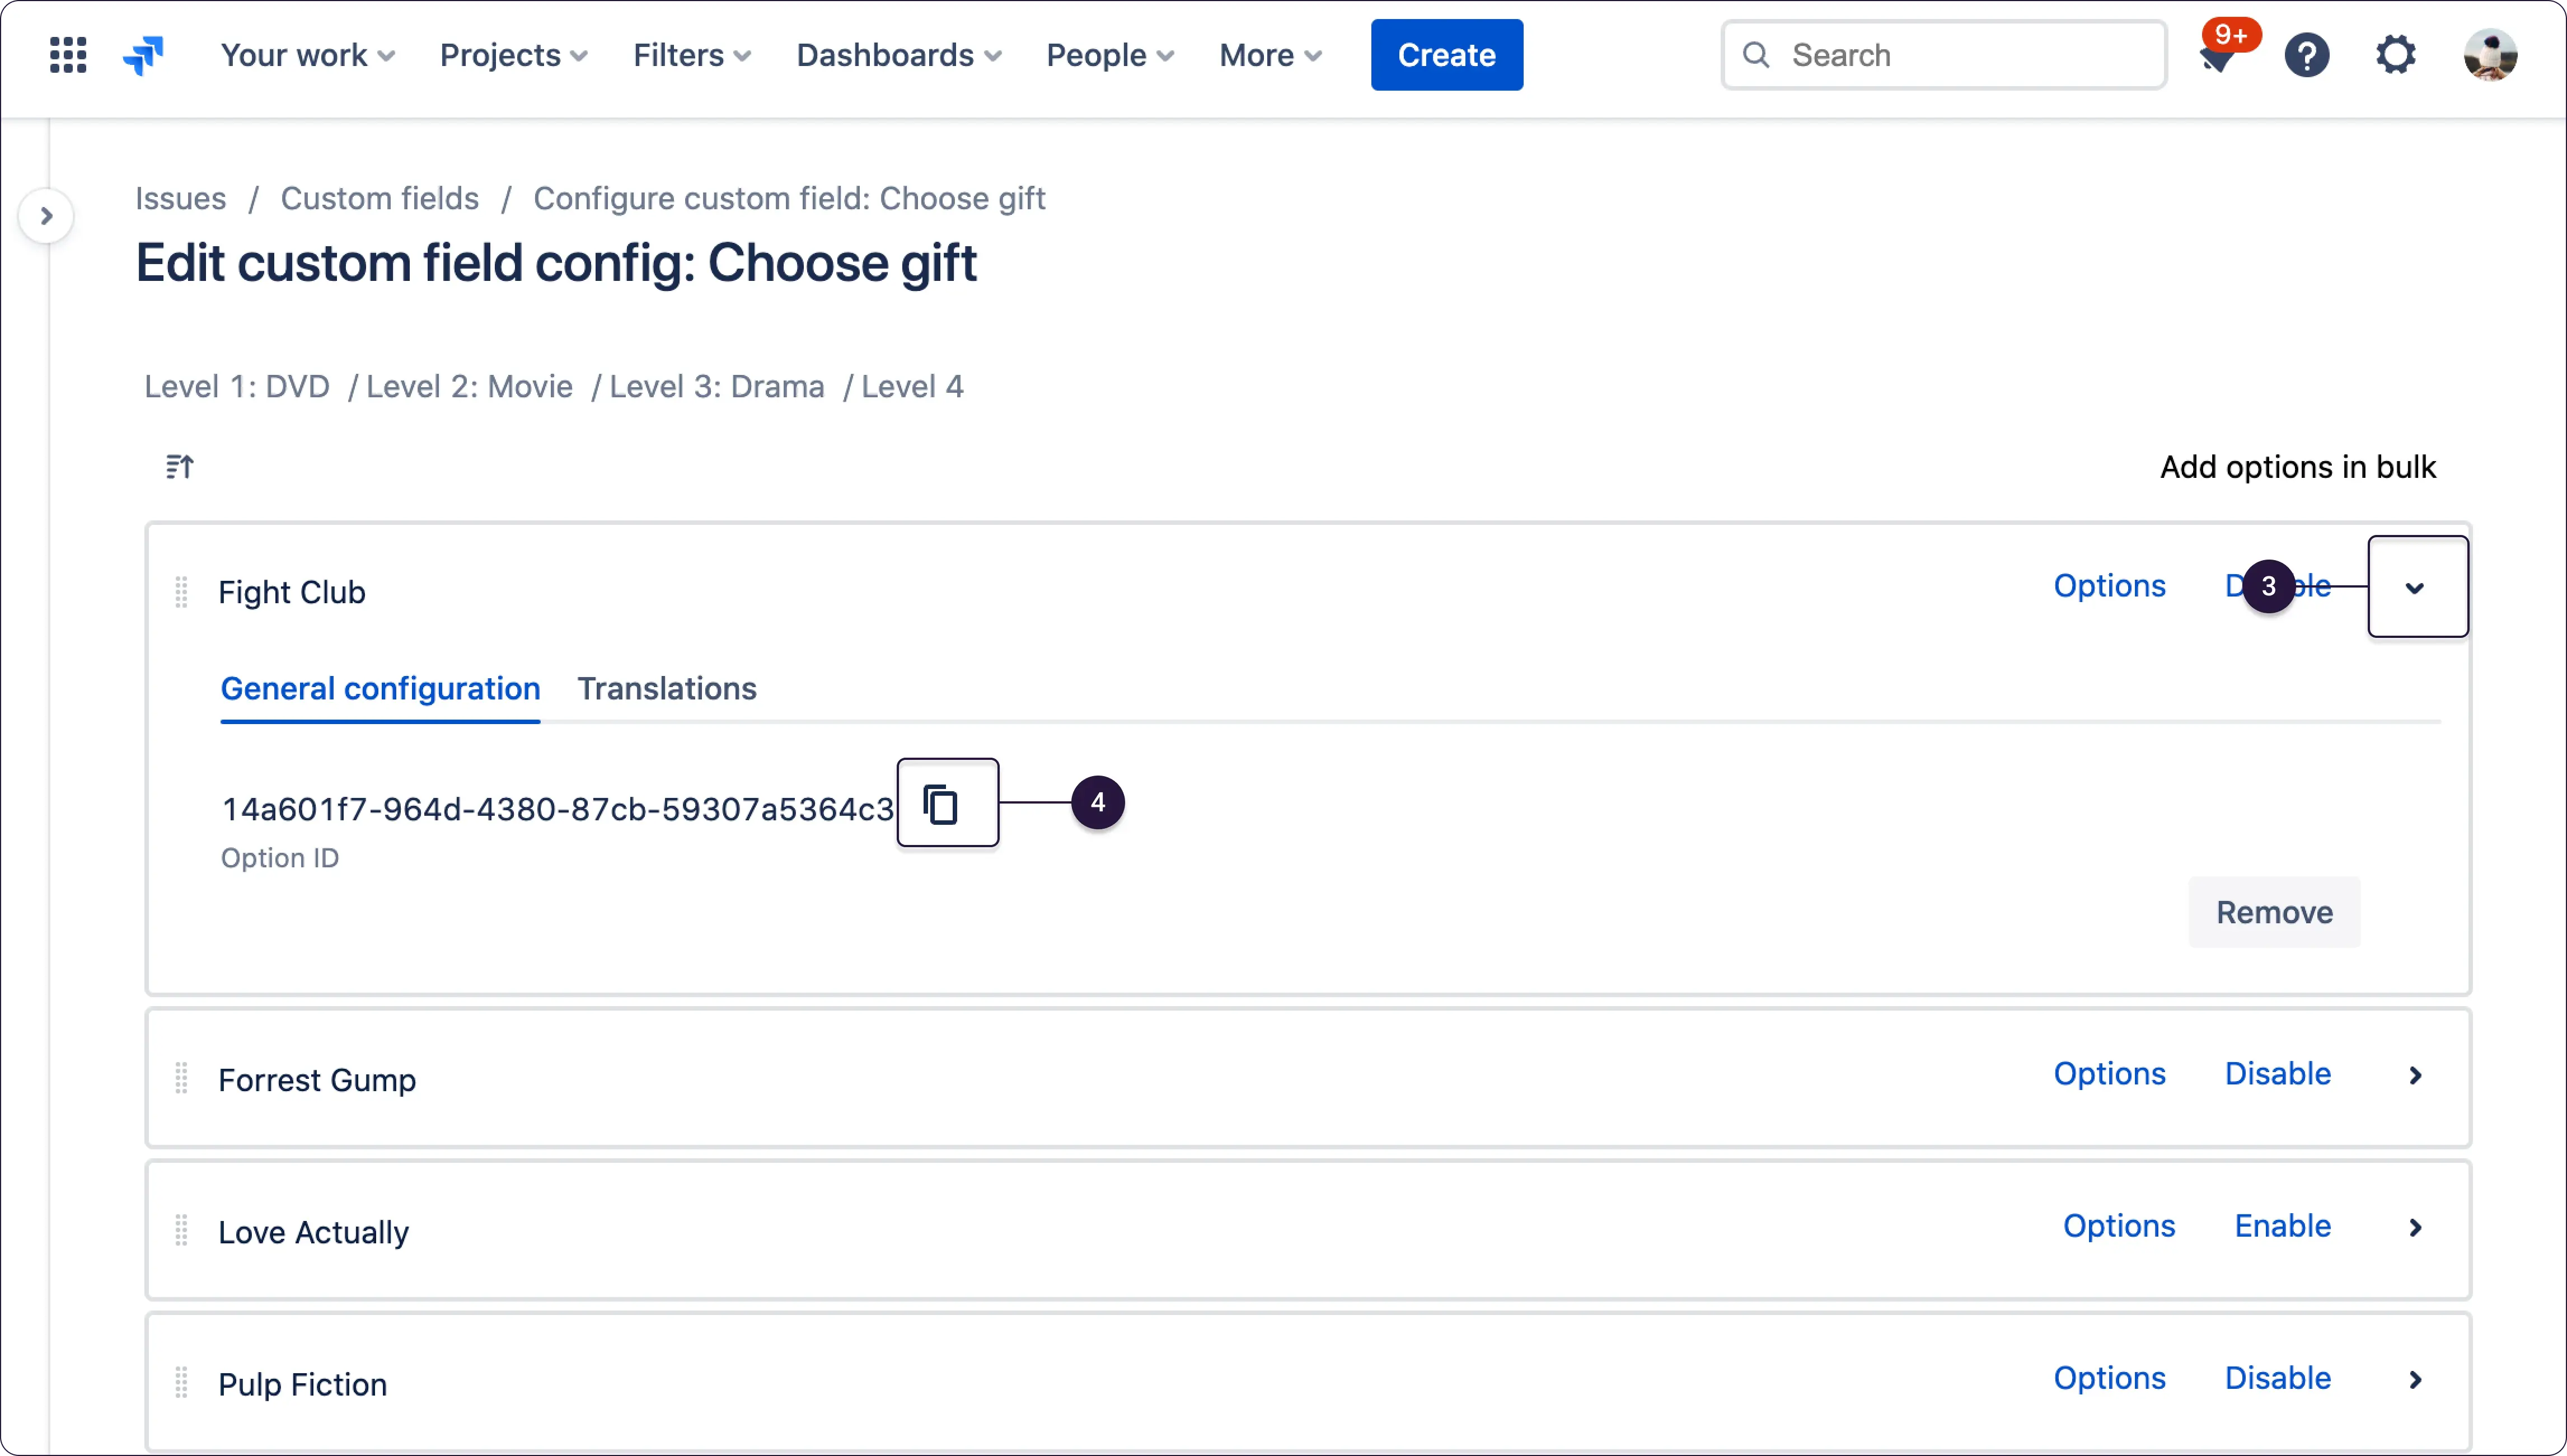The height and width of the screenshot is (1456, 2567).
Task: Click the sort options icon
Action: click(179, 466)
